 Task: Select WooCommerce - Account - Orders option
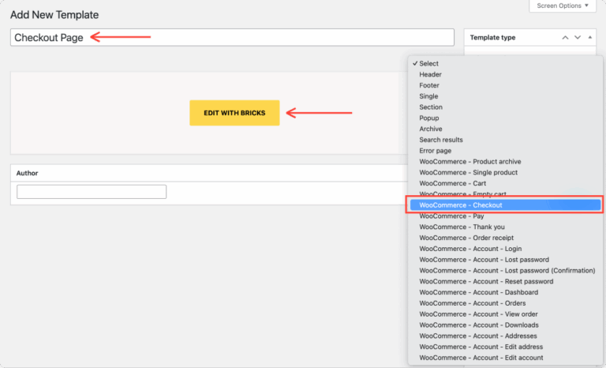[506, 303]
